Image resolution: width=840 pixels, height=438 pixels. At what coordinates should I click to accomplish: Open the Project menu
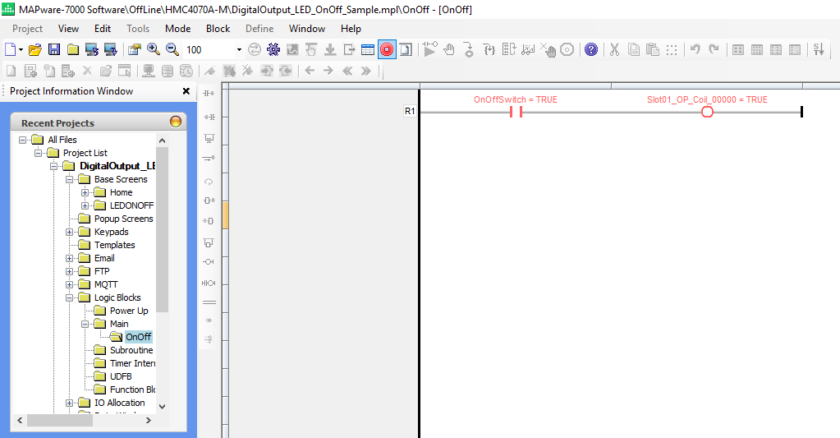click(27, 29)
